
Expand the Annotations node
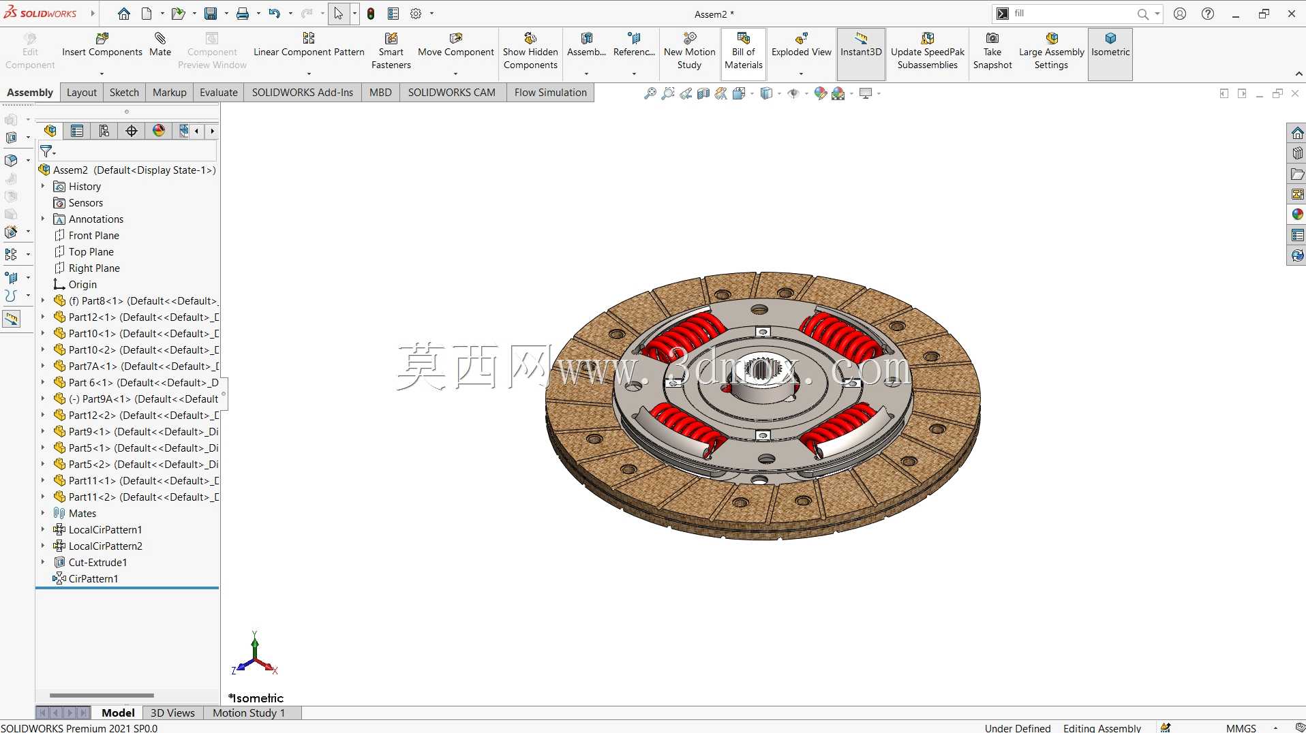(43, 219)
